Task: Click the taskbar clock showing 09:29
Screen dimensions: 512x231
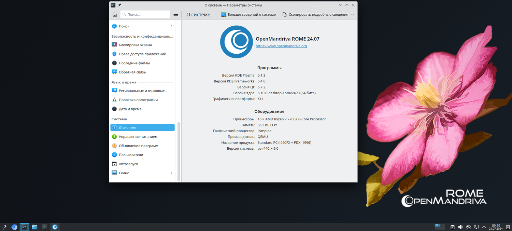Action: [x=496, y=227]
